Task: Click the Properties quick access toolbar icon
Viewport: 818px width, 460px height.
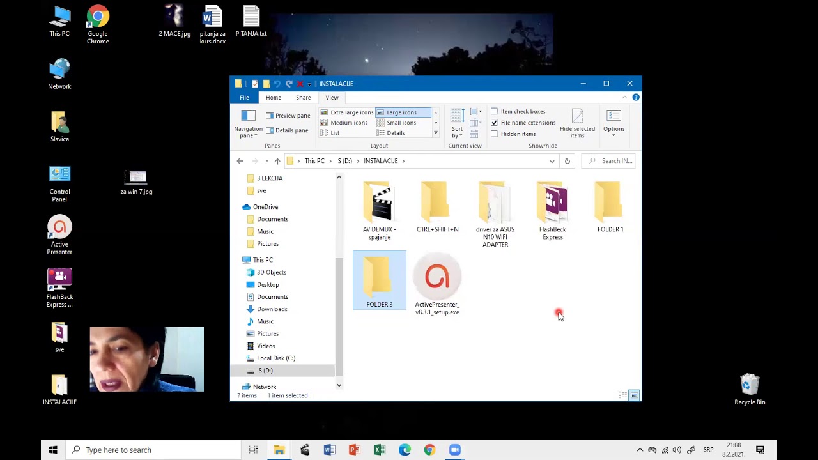Action: point(255,84)
